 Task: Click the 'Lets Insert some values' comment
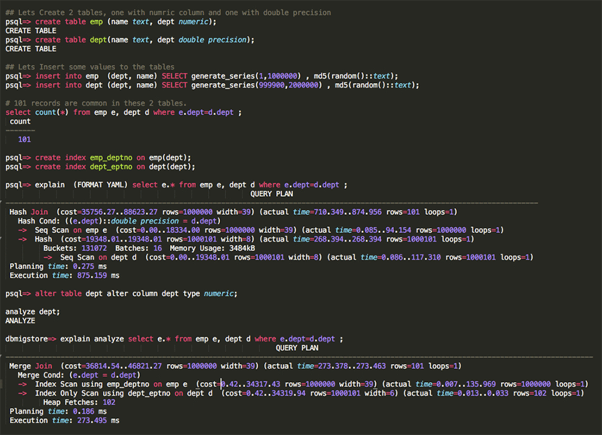(x=90, y=67)
